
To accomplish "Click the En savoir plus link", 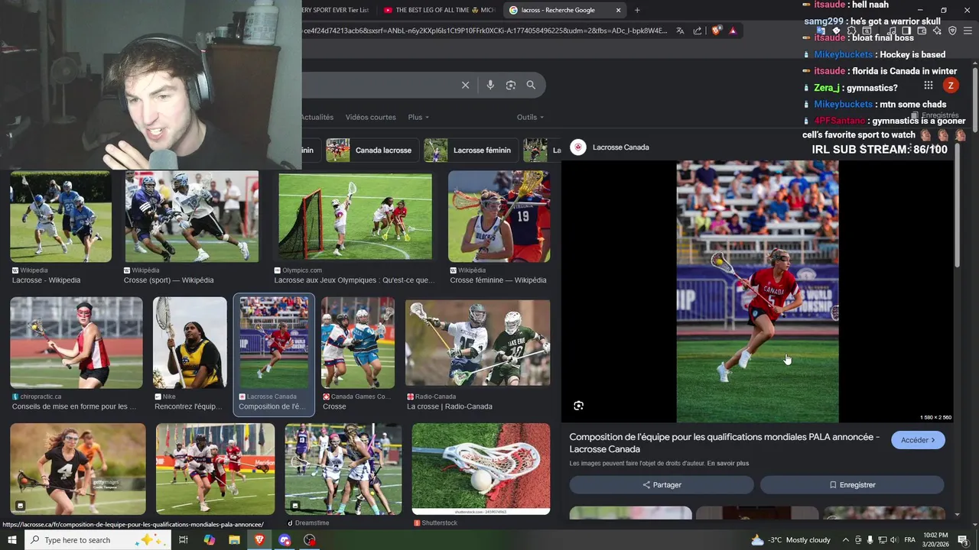I will coord(727,464).
